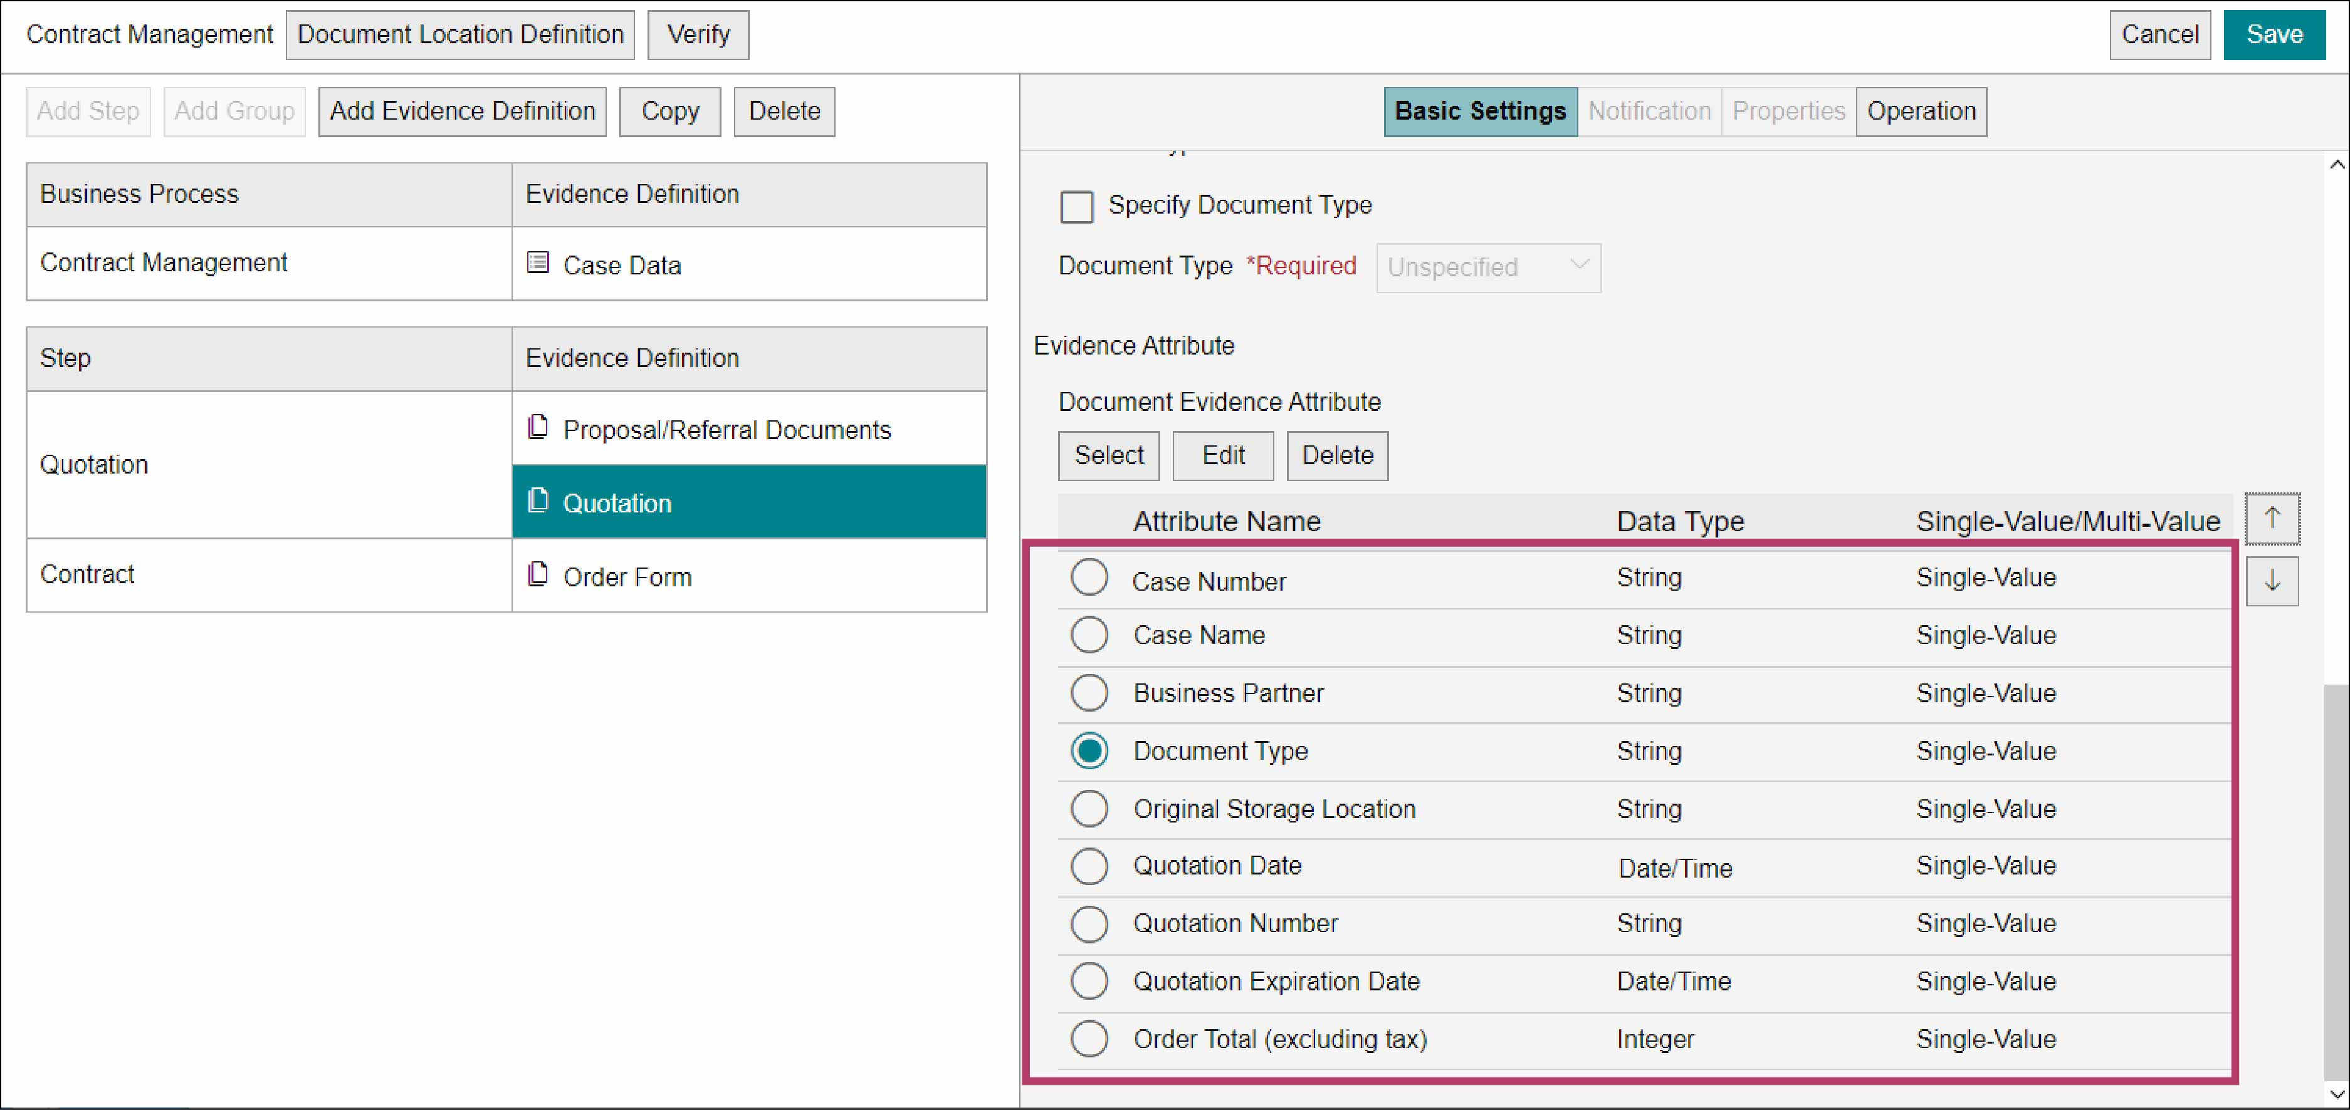The height and width of the screenshot is (1110, 2350).
Task: Select the Order Total (excluding tax) radio button
Action: (1089, 1039)
